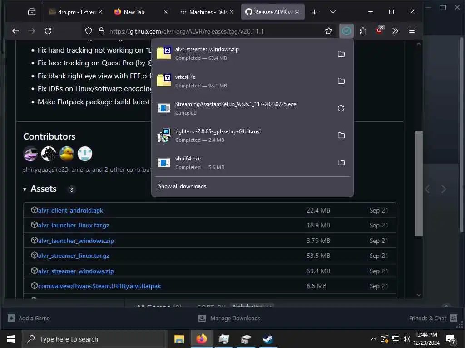Viewport: 465px width, 348px height.
Task: Open Friends & Chat in Steam
Action: point(433,319)
